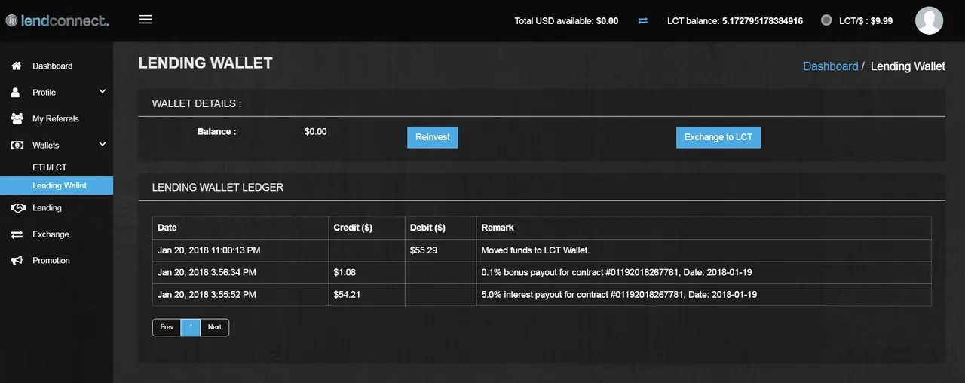Viewport: 965px width, 383px height.
Task: Go to previous page with Prev
Action: coord(167,327)
